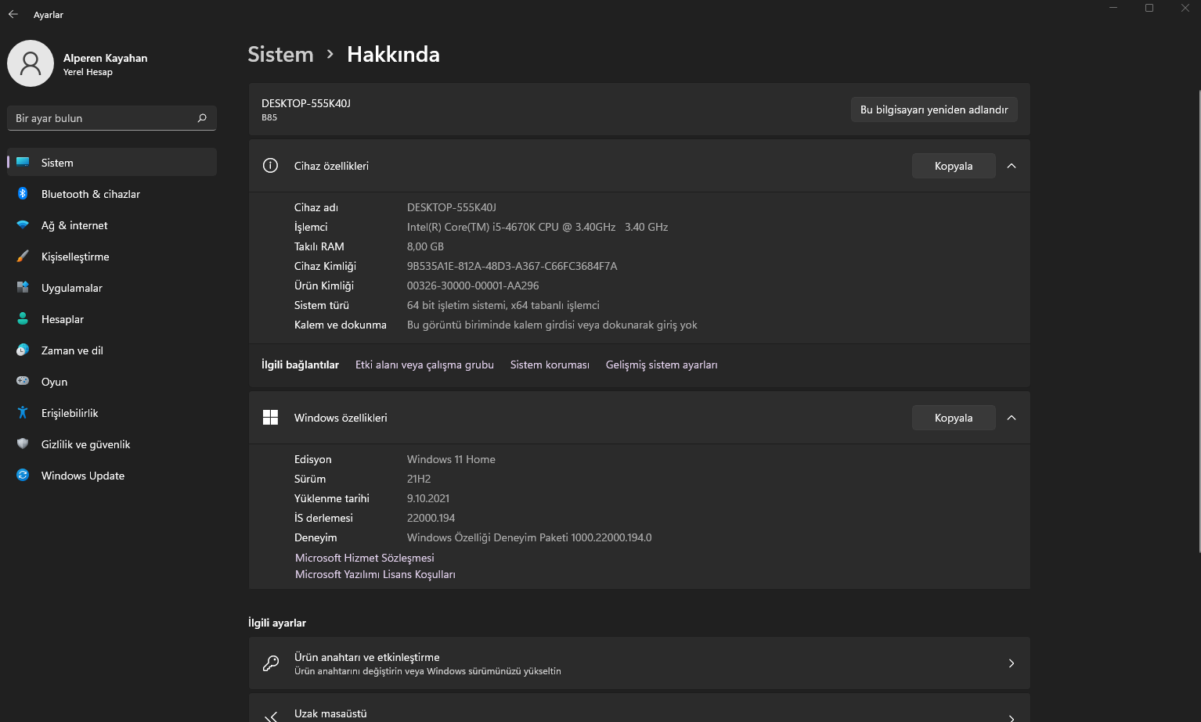Click the Kişiselleştirme paintbrush icon
Image resolution: width=1201 pixels, height=722 pixels.
(23, 257)
